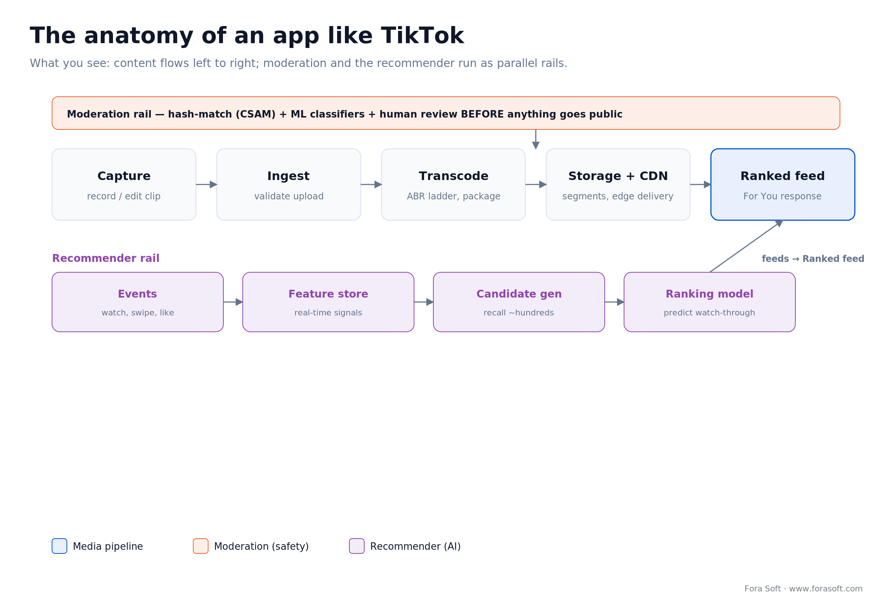Click the title 'The anatomy of an app like TikTok'
The image size is (892, 610).
pos(247,36)
